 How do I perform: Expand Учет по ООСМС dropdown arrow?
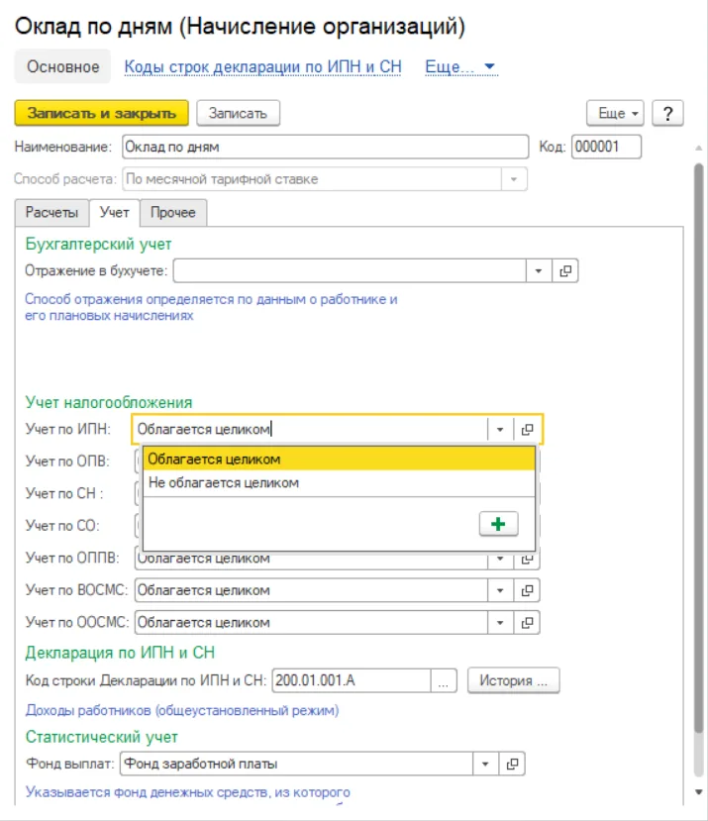coord(500,623)
